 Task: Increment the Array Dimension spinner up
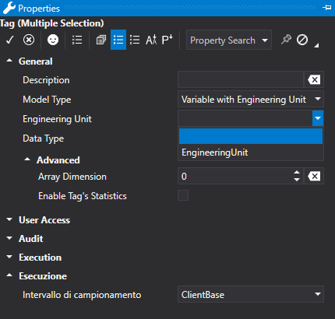(x=297, y=173)
